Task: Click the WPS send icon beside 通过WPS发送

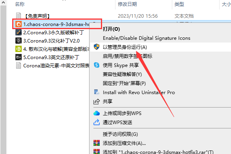Action: click(x=97, y=122)
